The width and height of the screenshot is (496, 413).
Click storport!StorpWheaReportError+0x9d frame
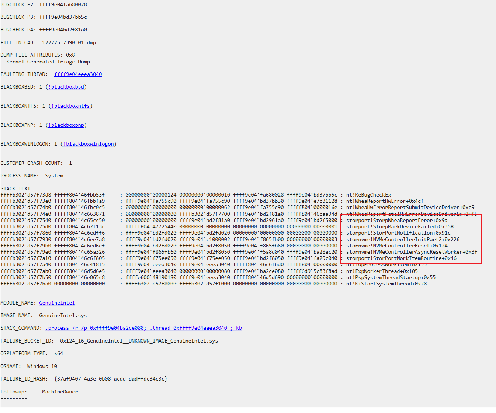pyautogui.click(x=397, y=220)
